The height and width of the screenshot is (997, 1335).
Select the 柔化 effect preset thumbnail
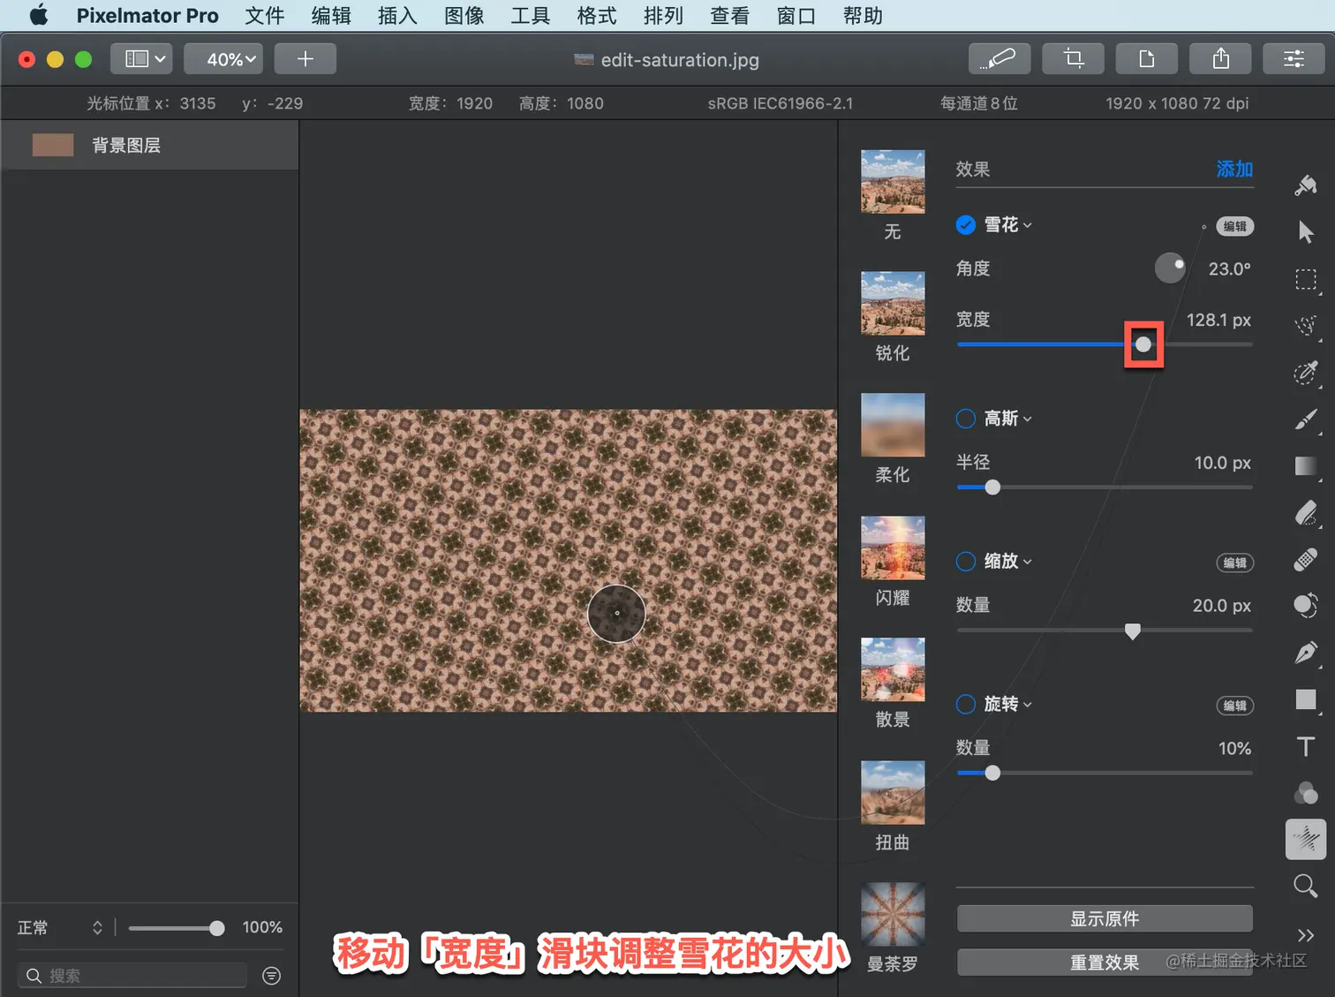(x=893, y=425)
